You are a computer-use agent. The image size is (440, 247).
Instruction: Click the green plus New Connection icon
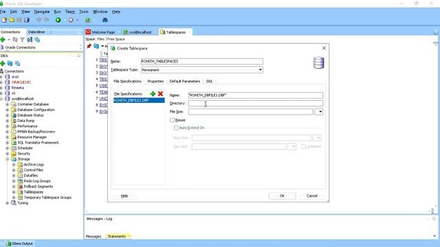click(x=3, y=40)
